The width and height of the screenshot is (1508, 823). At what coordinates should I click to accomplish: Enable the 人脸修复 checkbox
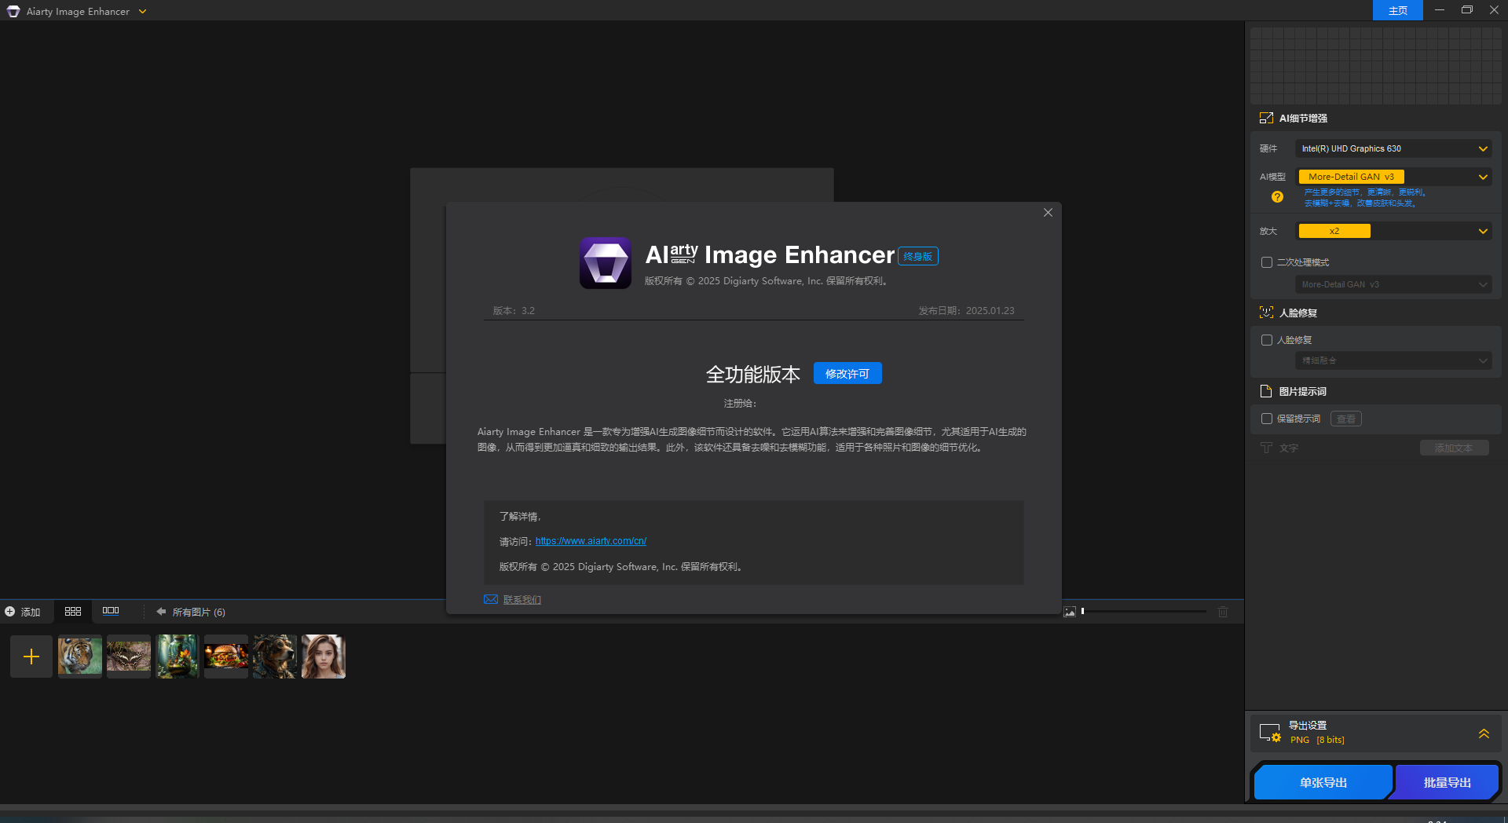1267,340
